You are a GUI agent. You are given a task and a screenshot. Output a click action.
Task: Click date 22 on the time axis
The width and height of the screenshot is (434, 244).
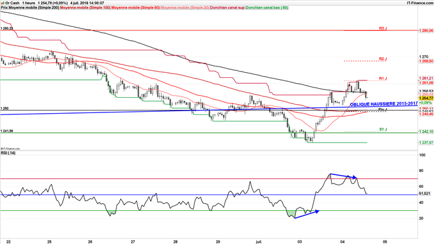click(8, 241)
